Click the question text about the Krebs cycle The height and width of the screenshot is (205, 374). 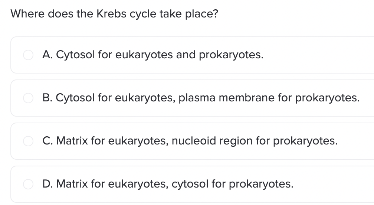(x=114, y=14)
